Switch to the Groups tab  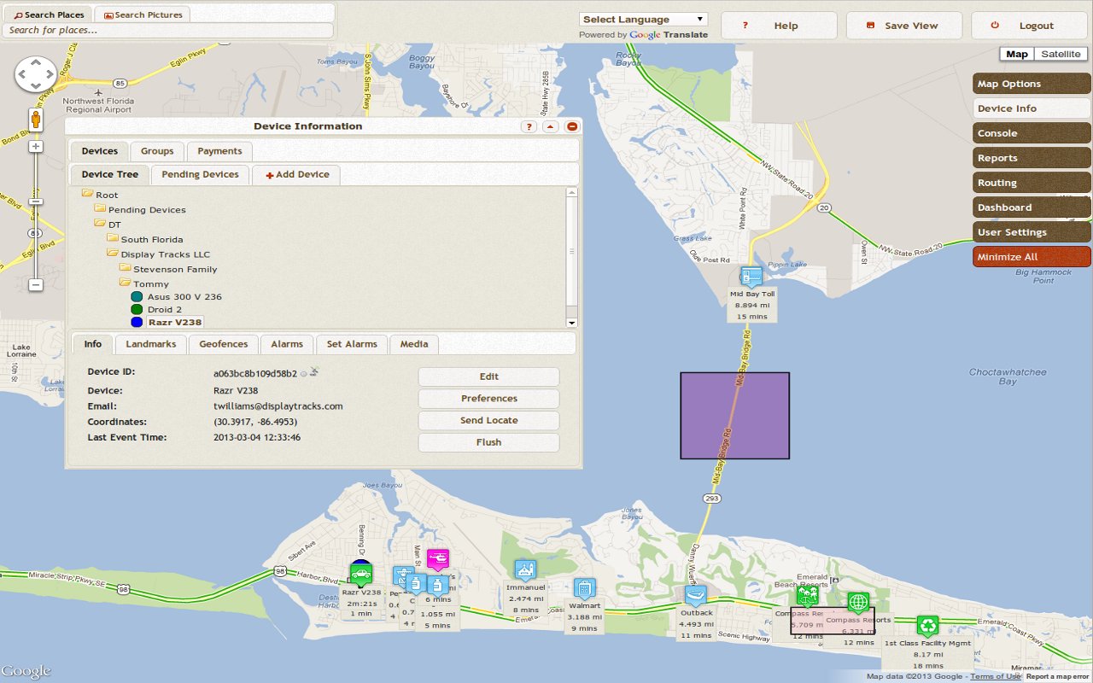click(157, 151)
